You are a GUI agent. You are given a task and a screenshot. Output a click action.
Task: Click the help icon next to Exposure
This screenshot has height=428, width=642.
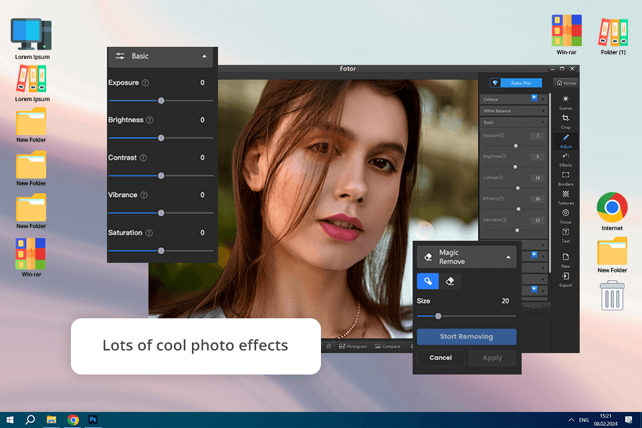pyautogui.click(x=145, y=83)
